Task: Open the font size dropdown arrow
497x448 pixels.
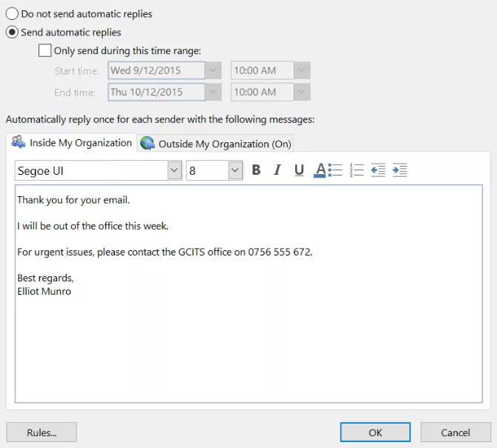Action: click(235, 170)
